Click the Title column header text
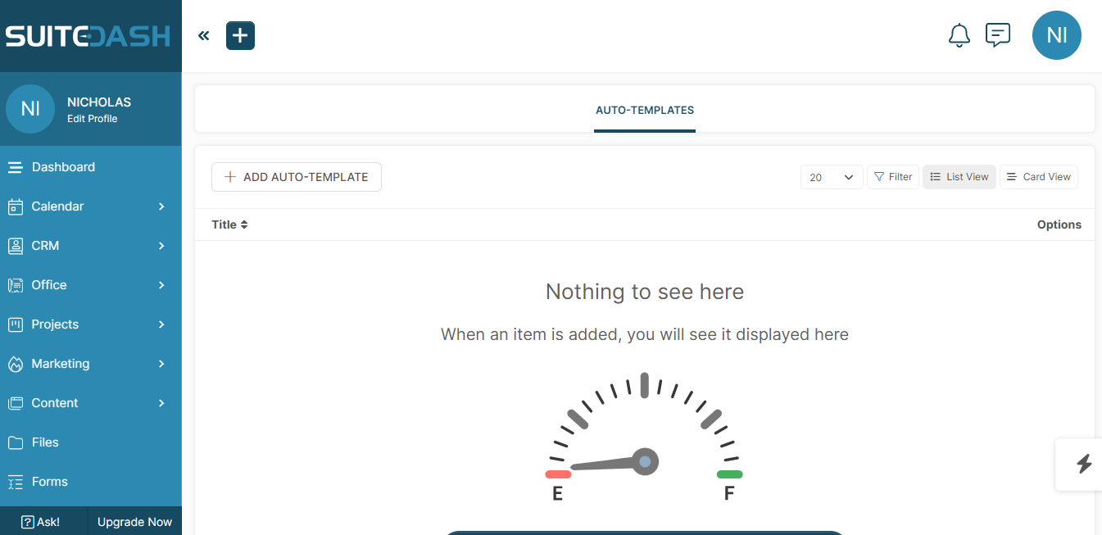 (224, 224)
